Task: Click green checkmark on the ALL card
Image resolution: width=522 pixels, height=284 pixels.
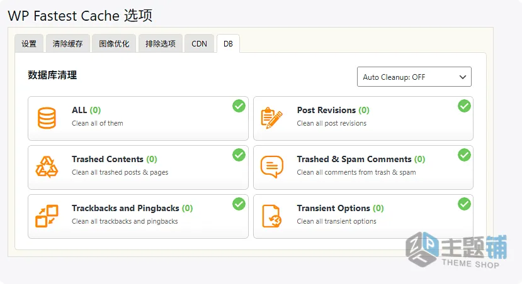Action: [x=239, y=106]
